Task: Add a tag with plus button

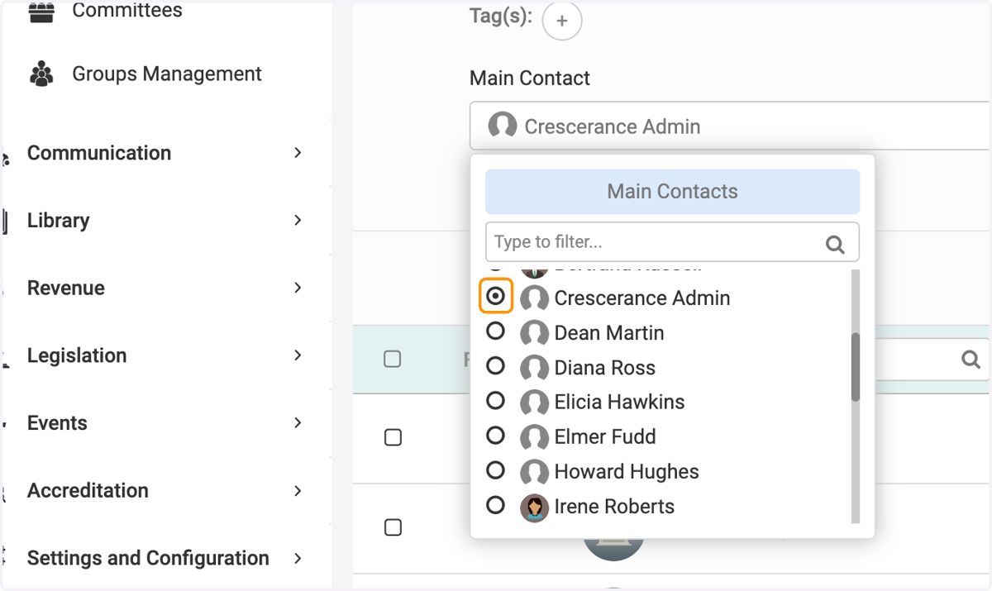Action: click(x=562, y=21)
